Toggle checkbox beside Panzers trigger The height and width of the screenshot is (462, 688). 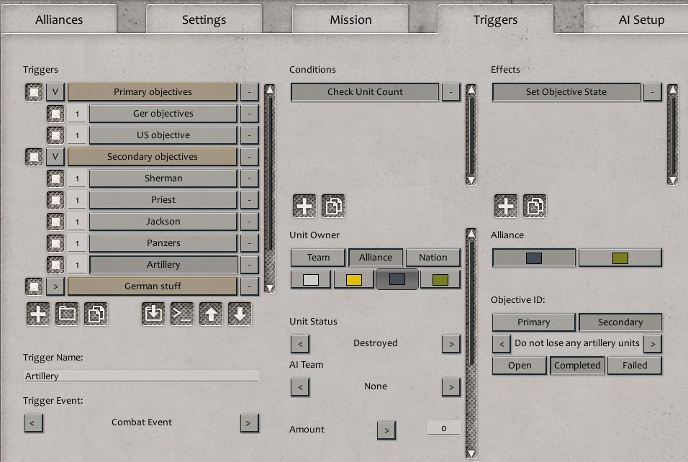coord(55,243)
